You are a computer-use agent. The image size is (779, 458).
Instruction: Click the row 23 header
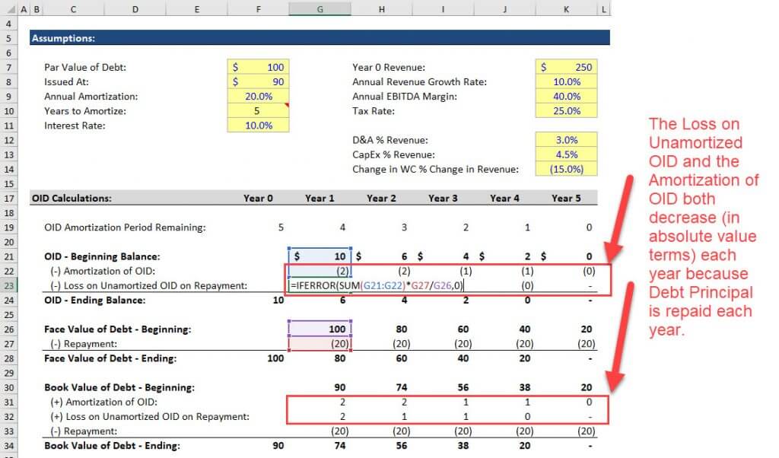tap(10, 285)
